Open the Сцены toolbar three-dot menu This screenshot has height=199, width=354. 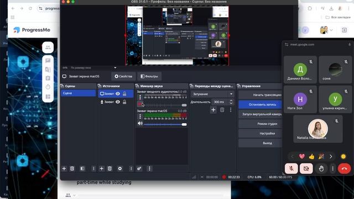coord(93,169)
